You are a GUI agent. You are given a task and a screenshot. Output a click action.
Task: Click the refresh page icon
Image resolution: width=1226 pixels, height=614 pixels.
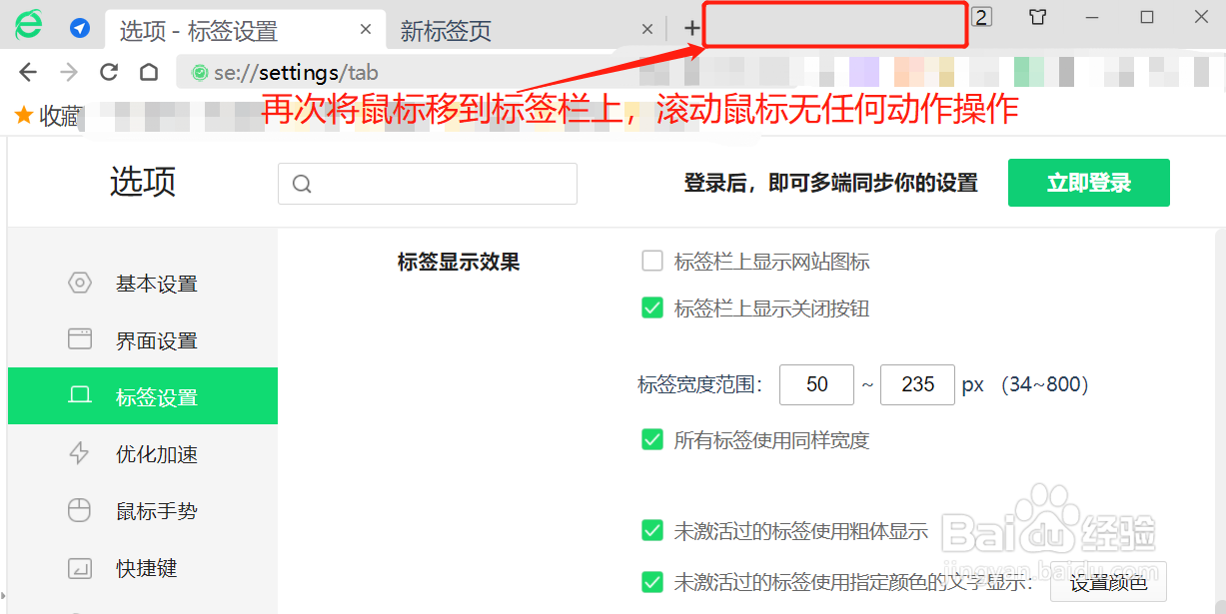[x=108, y=71]
